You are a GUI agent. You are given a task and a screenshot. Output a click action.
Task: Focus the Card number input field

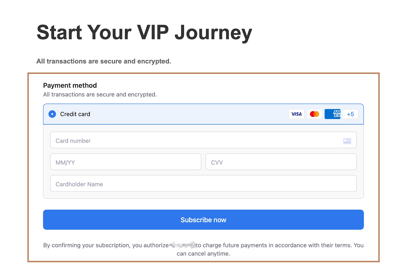click(197, 140)
